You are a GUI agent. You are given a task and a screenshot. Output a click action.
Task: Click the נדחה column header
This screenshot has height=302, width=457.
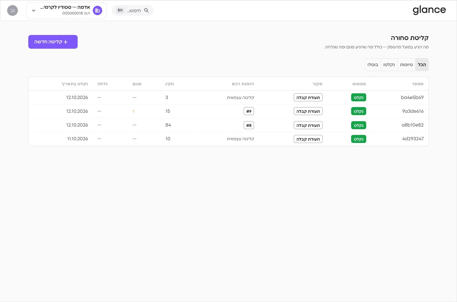pos(102,84)
